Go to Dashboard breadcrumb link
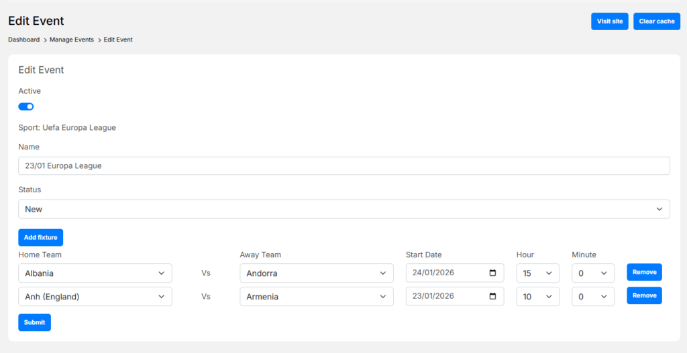 pyautogui.click(x=23, y=40)
